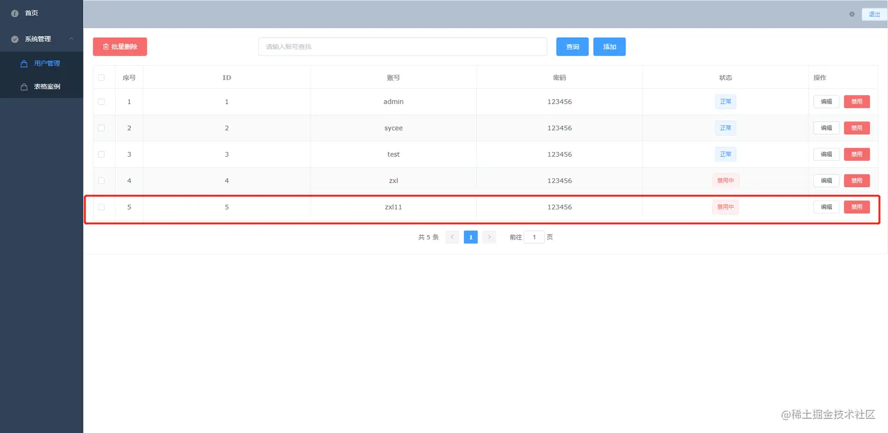
Task: Go to next page arrow in pagination
Action: (x=489, y=237)
